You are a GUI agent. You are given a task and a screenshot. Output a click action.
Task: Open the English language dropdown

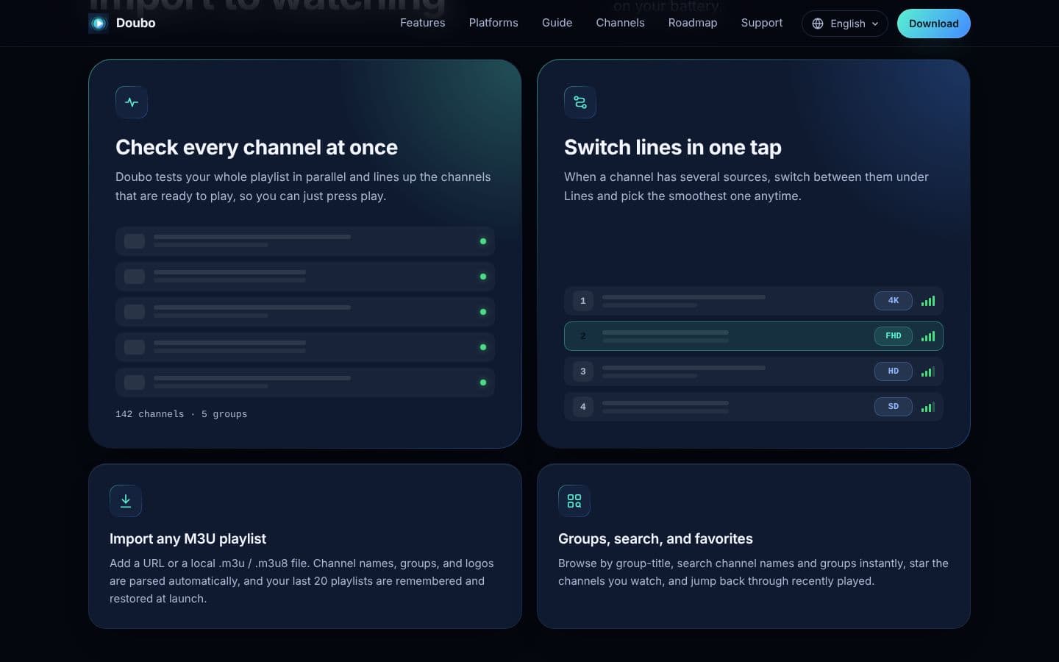844,24
